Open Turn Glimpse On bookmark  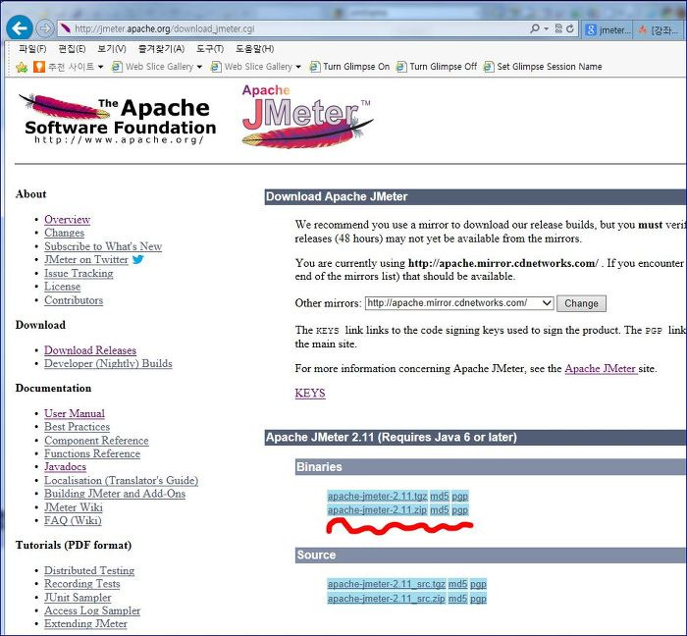[x=349, y=67]
